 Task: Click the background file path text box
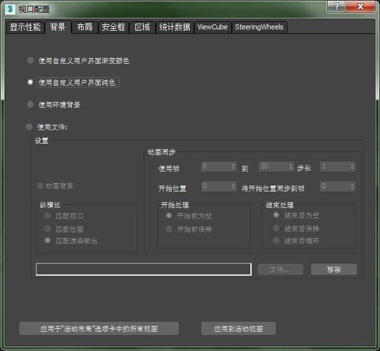click(144, 269)
